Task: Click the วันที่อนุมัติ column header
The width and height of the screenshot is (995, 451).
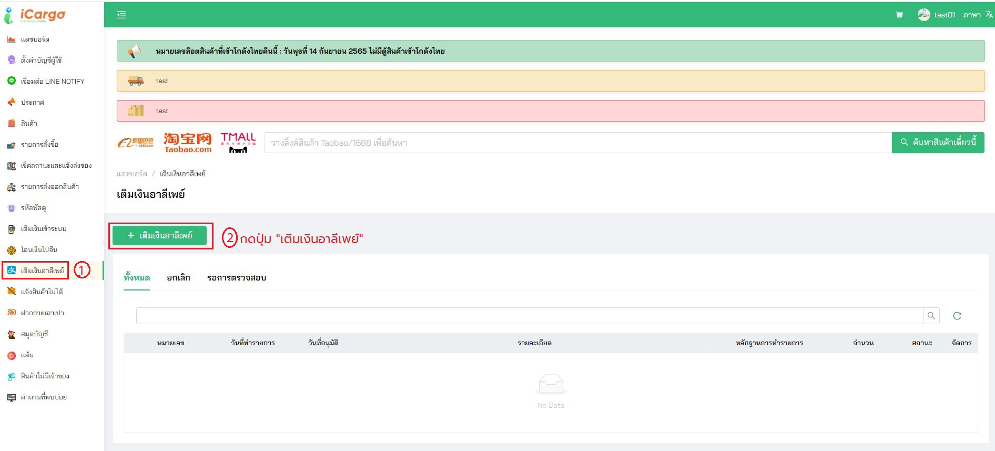Action: tap(323, 343)
